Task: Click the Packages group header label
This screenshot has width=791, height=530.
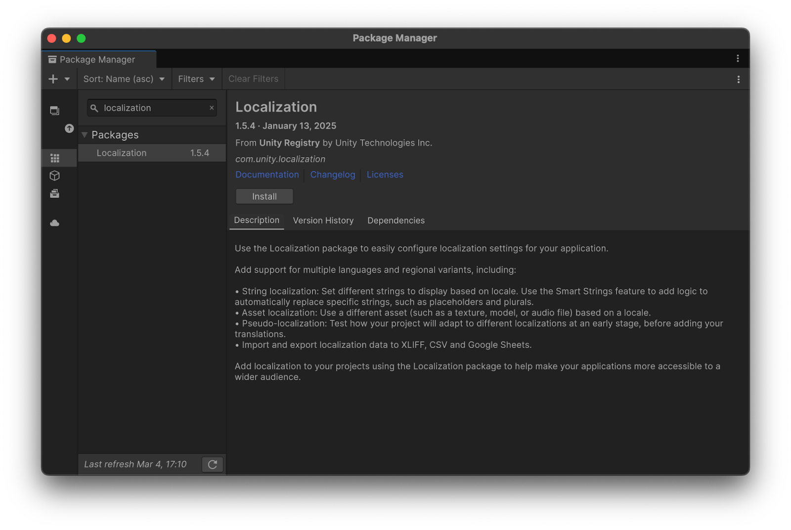Action: 115,135
